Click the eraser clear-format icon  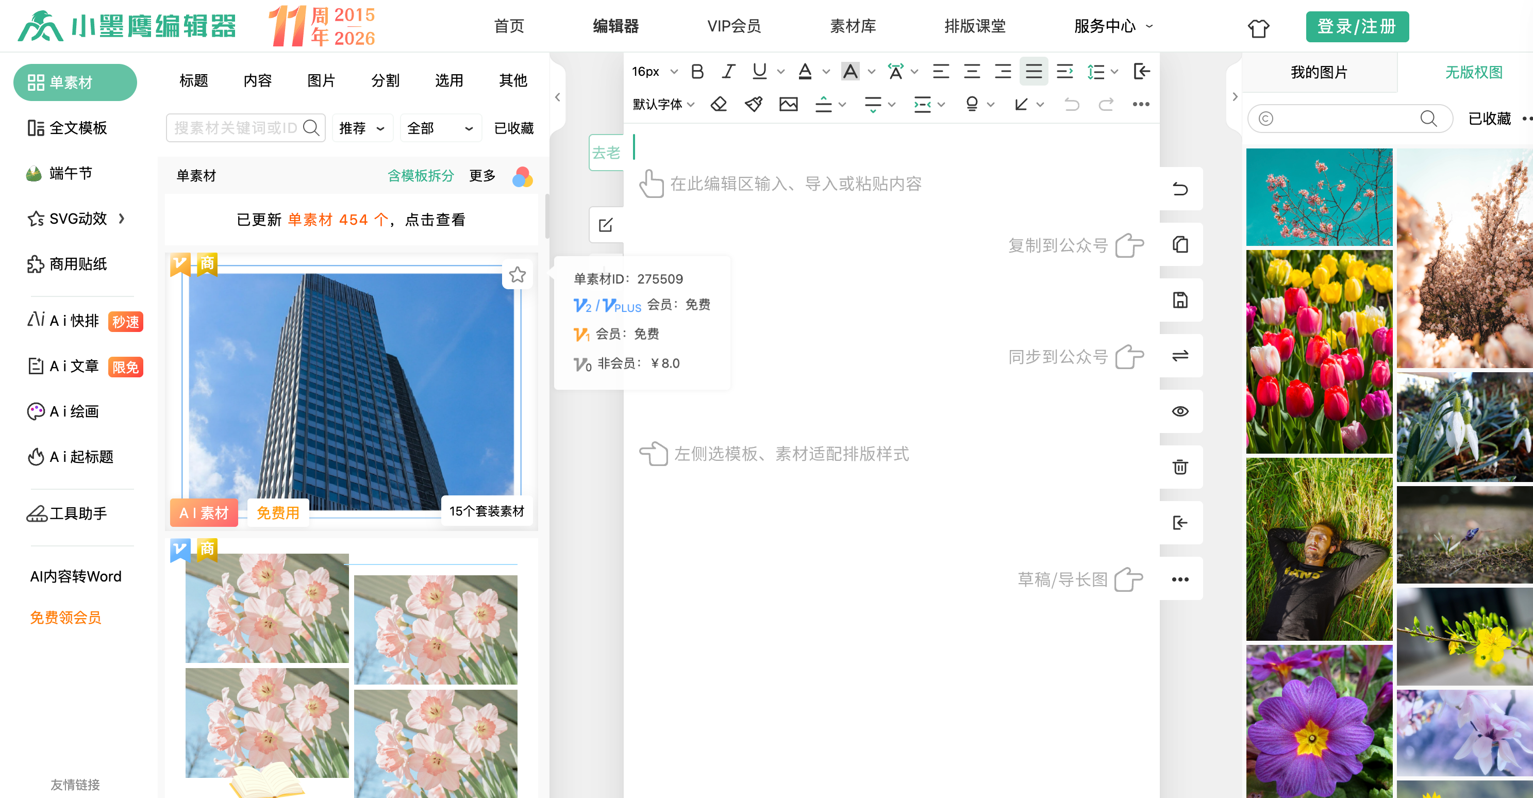click(x=719, y=105)
